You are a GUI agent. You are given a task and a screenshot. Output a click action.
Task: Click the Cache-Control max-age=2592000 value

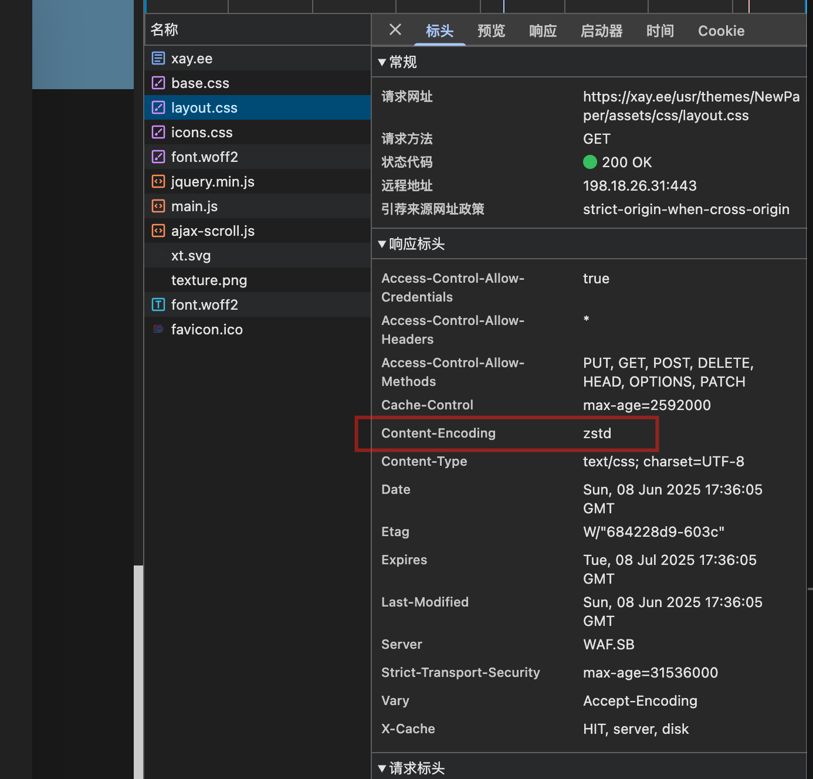[x=646, y=405]
